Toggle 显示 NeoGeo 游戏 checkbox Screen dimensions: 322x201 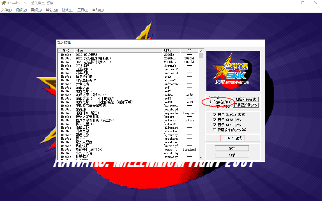[x=215, y=115]
